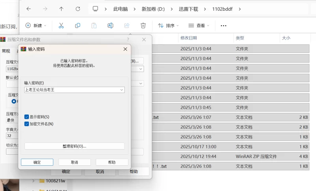Open the 新建 new item menu
Screen dimensions: 316x191
(x=36, y=26)
